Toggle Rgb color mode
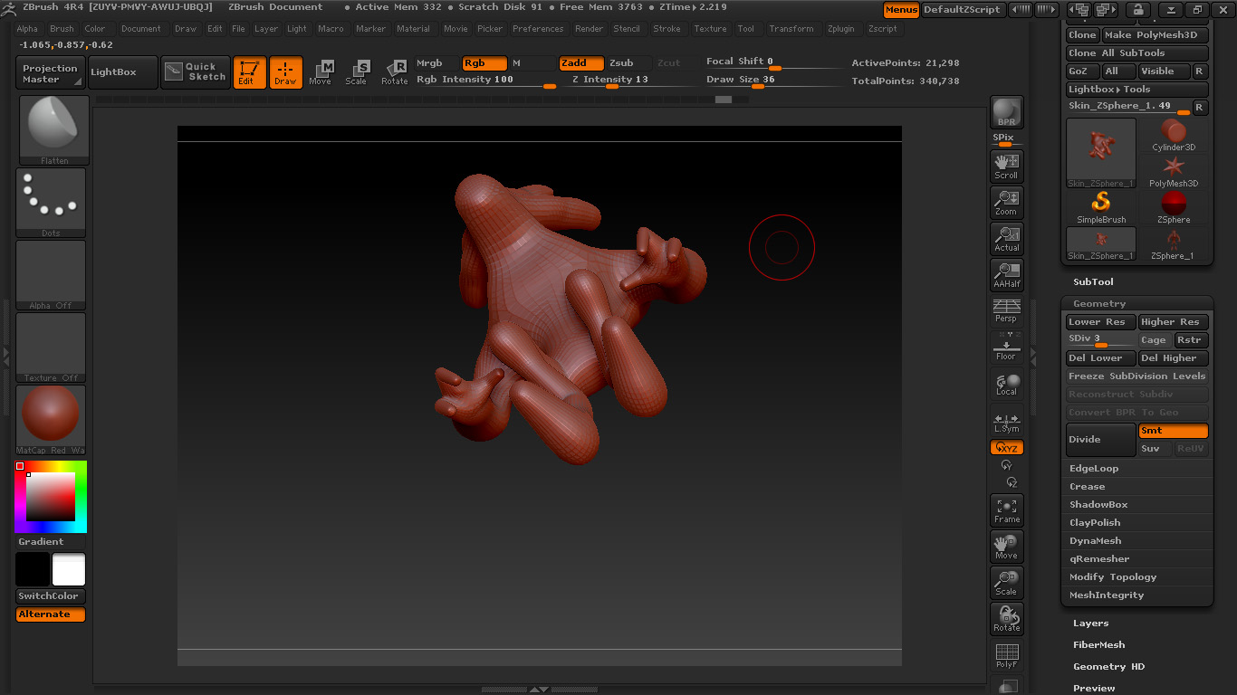 tap(484, 63)
